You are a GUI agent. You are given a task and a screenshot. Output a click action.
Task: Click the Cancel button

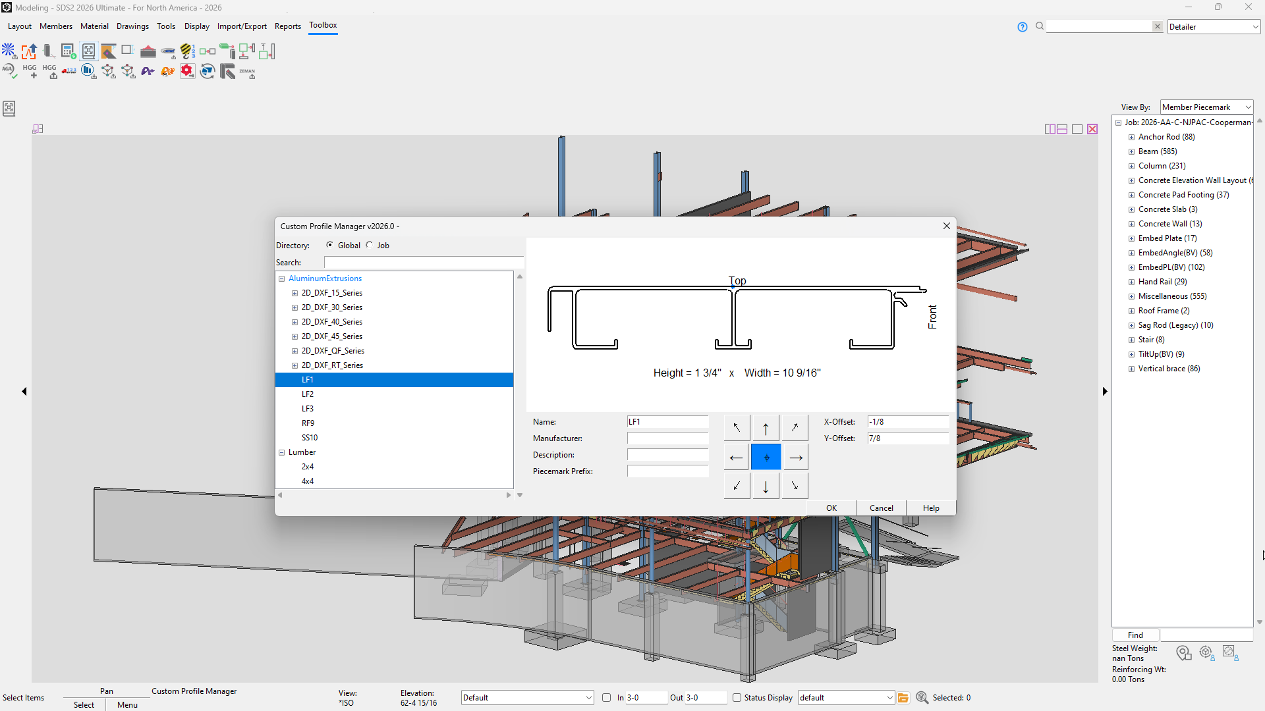(x=881, y=508)
